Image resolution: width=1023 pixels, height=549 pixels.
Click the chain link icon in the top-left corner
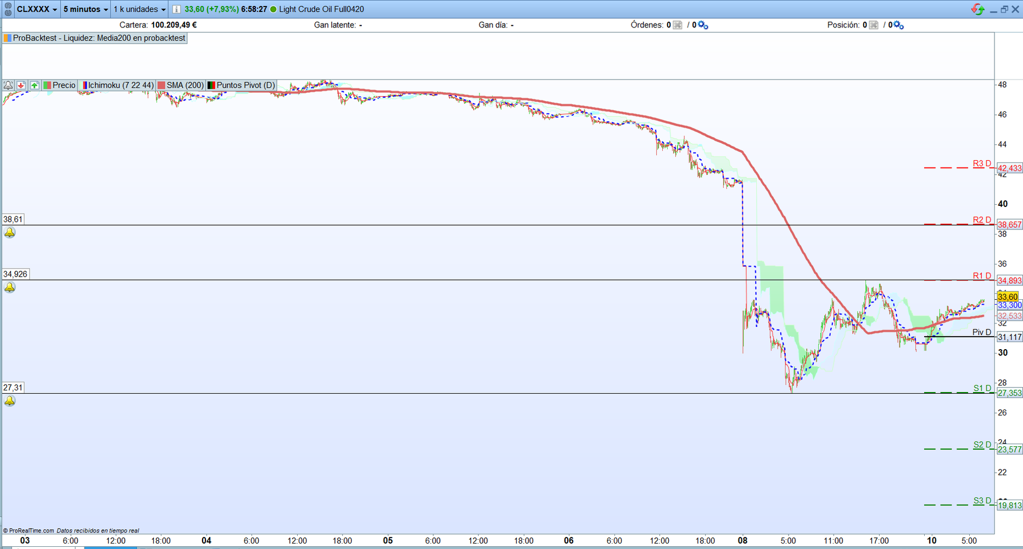[x=8, y=9]
